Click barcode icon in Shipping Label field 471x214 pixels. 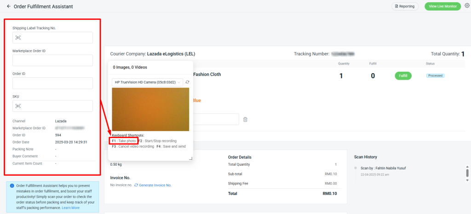(x=18, y=38)
